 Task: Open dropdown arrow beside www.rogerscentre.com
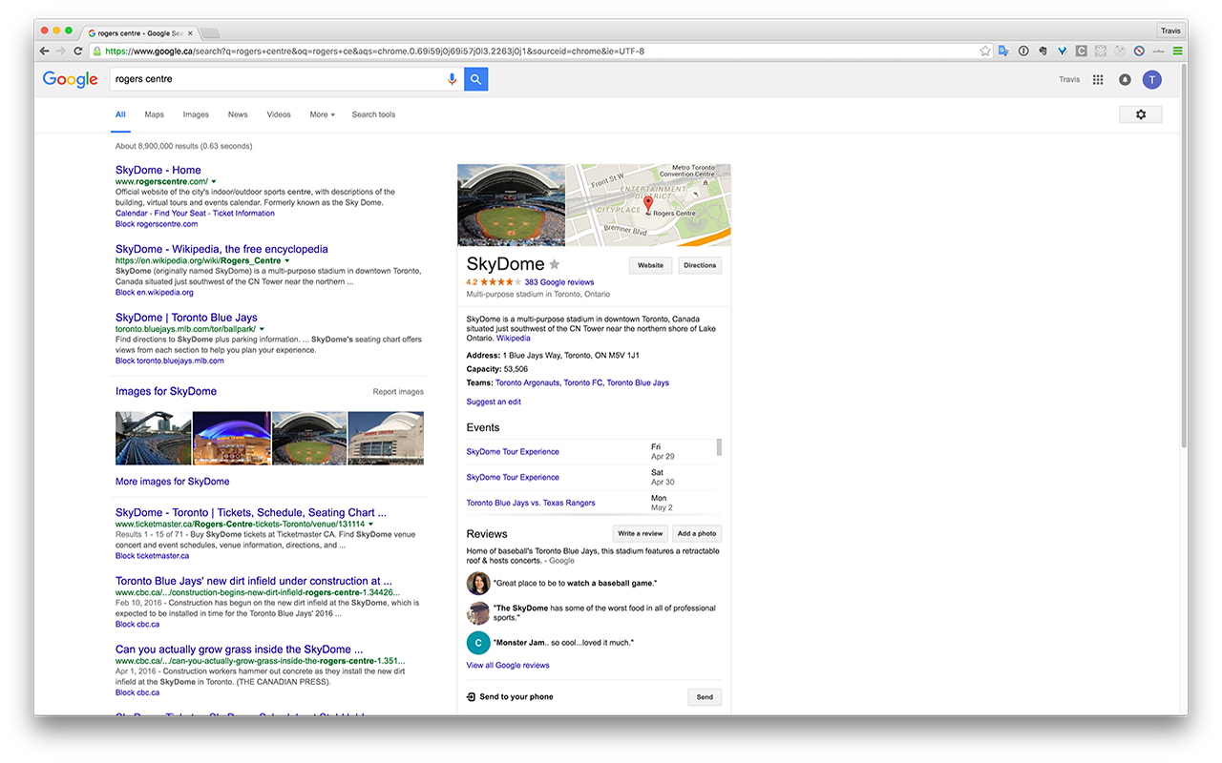pyautogui.click(x=214, y=181)
